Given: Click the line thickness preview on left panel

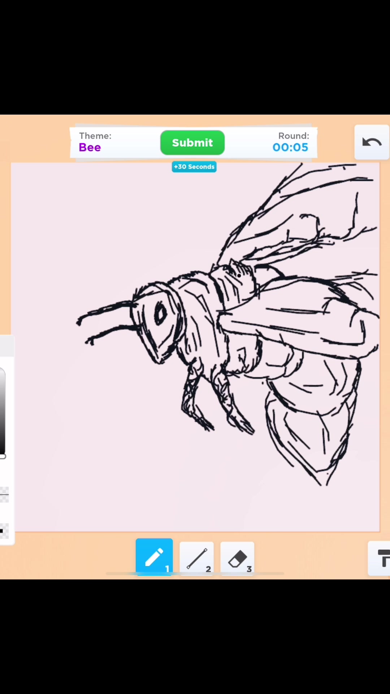Looking at the screenshot, I should coord(4,494).
